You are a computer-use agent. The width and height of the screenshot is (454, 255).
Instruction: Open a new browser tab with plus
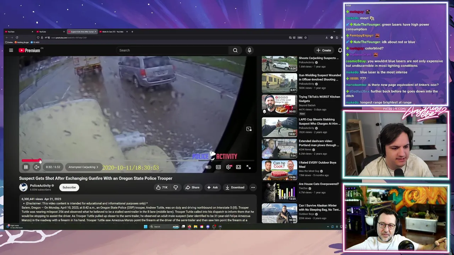132,32
